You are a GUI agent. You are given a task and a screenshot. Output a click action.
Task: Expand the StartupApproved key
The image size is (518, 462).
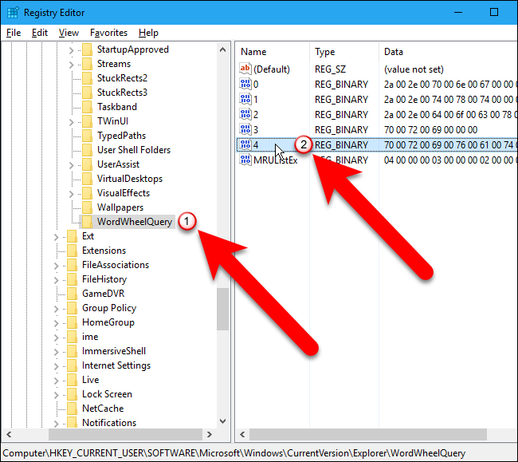(x=71, y=50)
